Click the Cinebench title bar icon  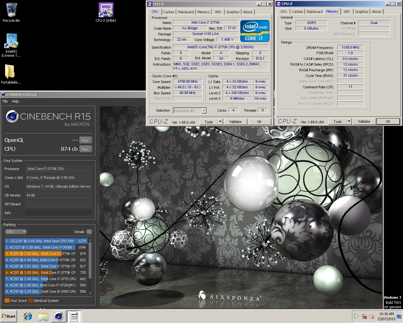(3, 94)
